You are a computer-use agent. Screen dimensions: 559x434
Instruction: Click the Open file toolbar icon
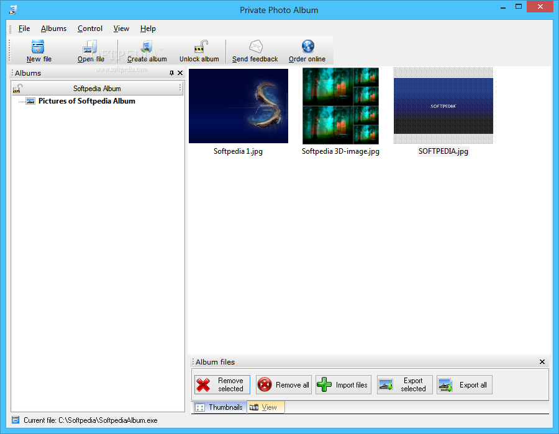click(90, 46)
